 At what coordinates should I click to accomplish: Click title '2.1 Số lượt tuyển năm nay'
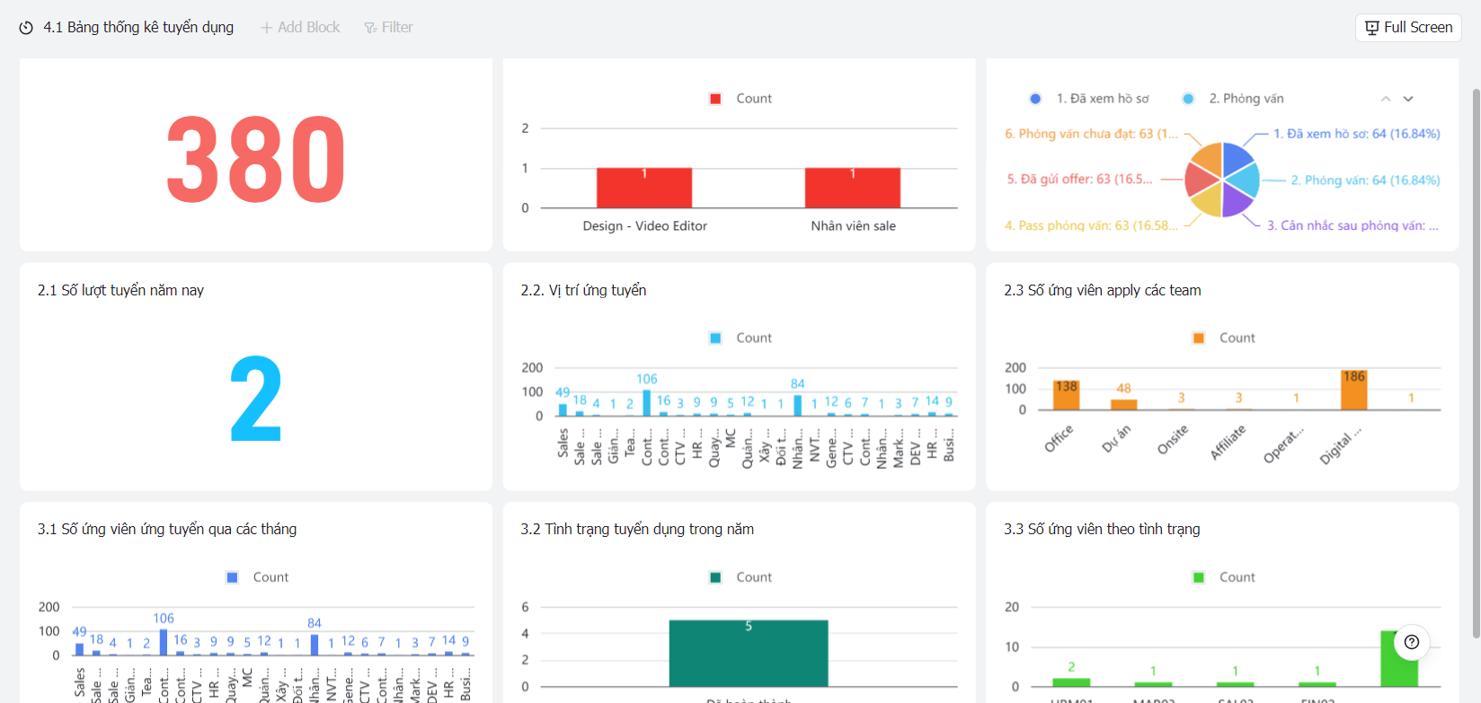pyautogui.click(x=120, y=290)
